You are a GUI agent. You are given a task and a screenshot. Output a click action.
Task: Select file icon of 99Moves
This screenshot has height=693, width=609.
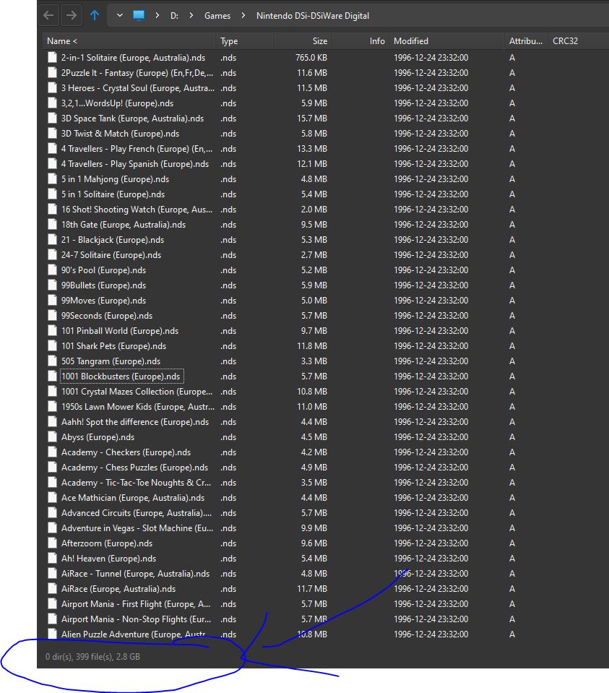(x=53, y=300)
